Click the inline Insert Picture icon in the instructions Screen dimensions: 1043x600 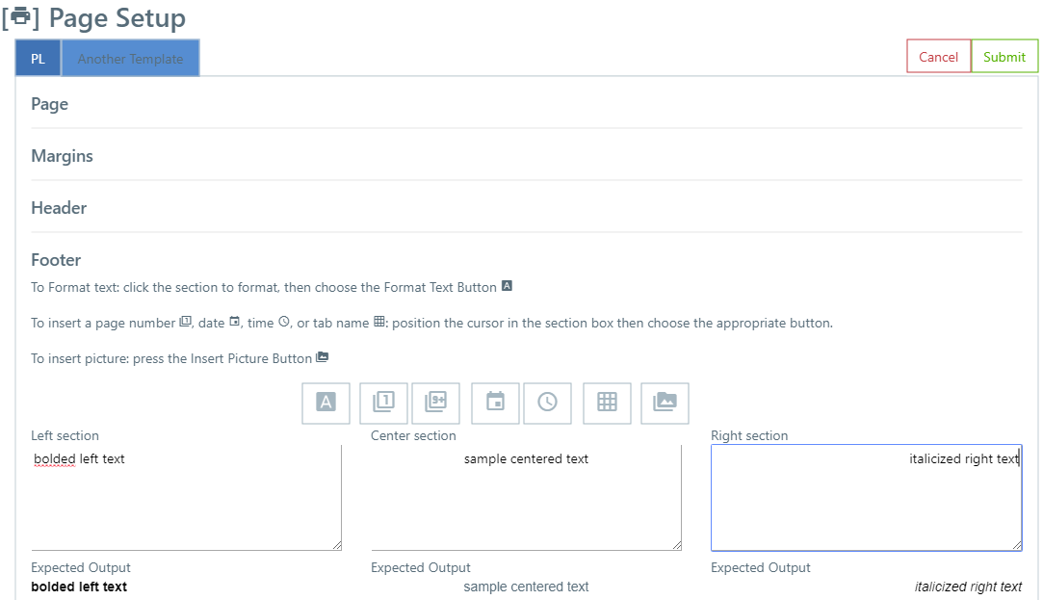(322, 356)
